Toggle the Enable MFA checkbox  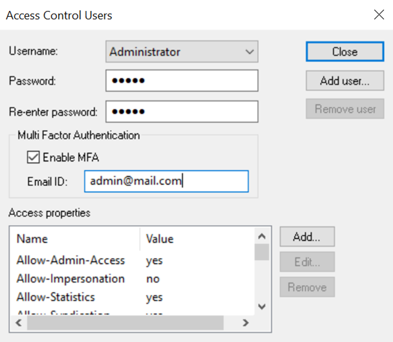pyautogui.click(x=33, y=157)
